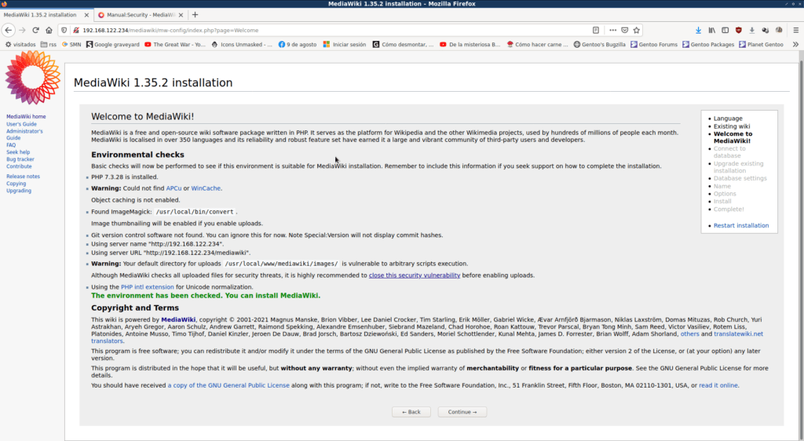This screenshot has height=441, width=804.
Task: Open the Planet Gentoo bookmark
Action: point(761,45)
